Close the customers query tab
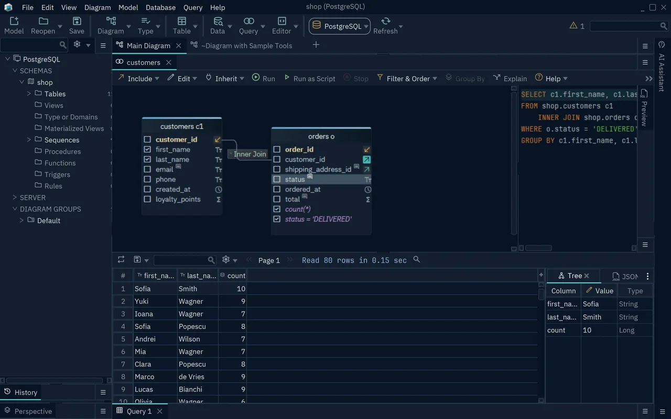Viewport: 671px width, 419px height. pyautogui.click(x=169, y=62)
